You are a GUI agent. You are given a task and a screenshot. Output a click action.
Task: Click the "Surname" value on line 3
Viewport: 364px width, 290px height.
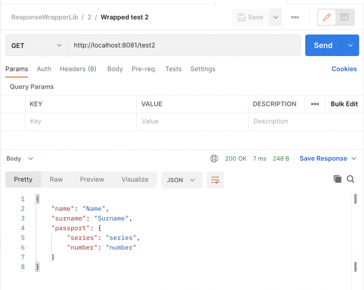coord(111,219)
